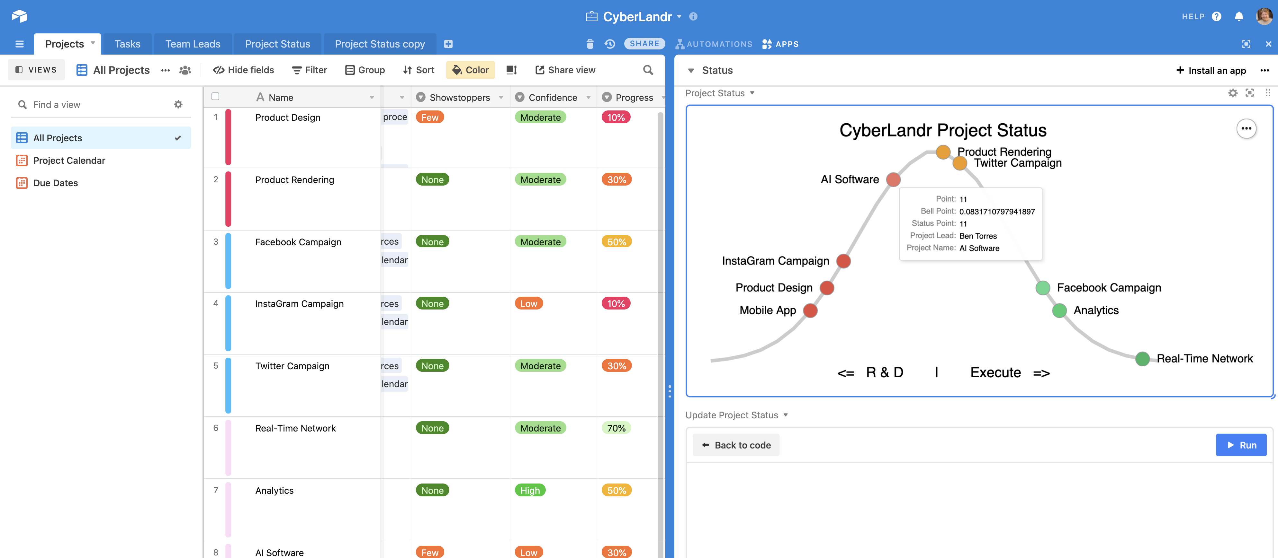The width and height of the screenshot is (1278, 558).
Task: Add a new table with plus icon
Action: [448, 44]
